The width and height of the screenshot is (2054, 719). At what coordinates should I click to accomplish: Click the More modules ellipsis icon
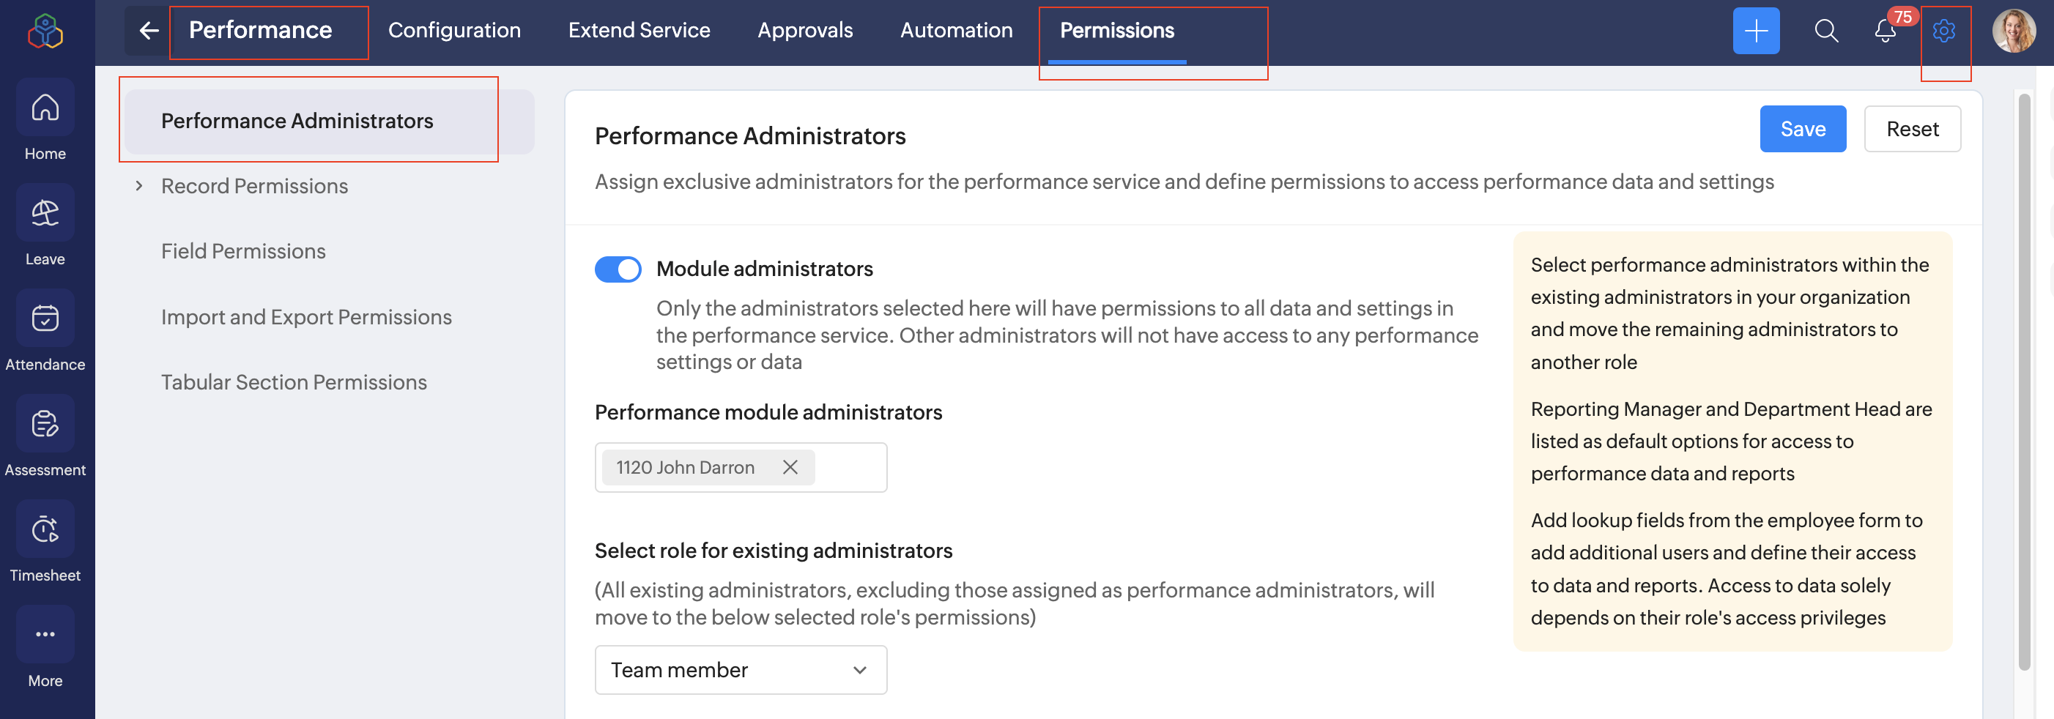pyautogui.click(x=45, y=634)
